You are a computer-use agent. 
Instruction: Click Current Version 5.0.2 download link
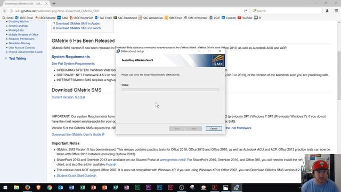pos(68,97)
